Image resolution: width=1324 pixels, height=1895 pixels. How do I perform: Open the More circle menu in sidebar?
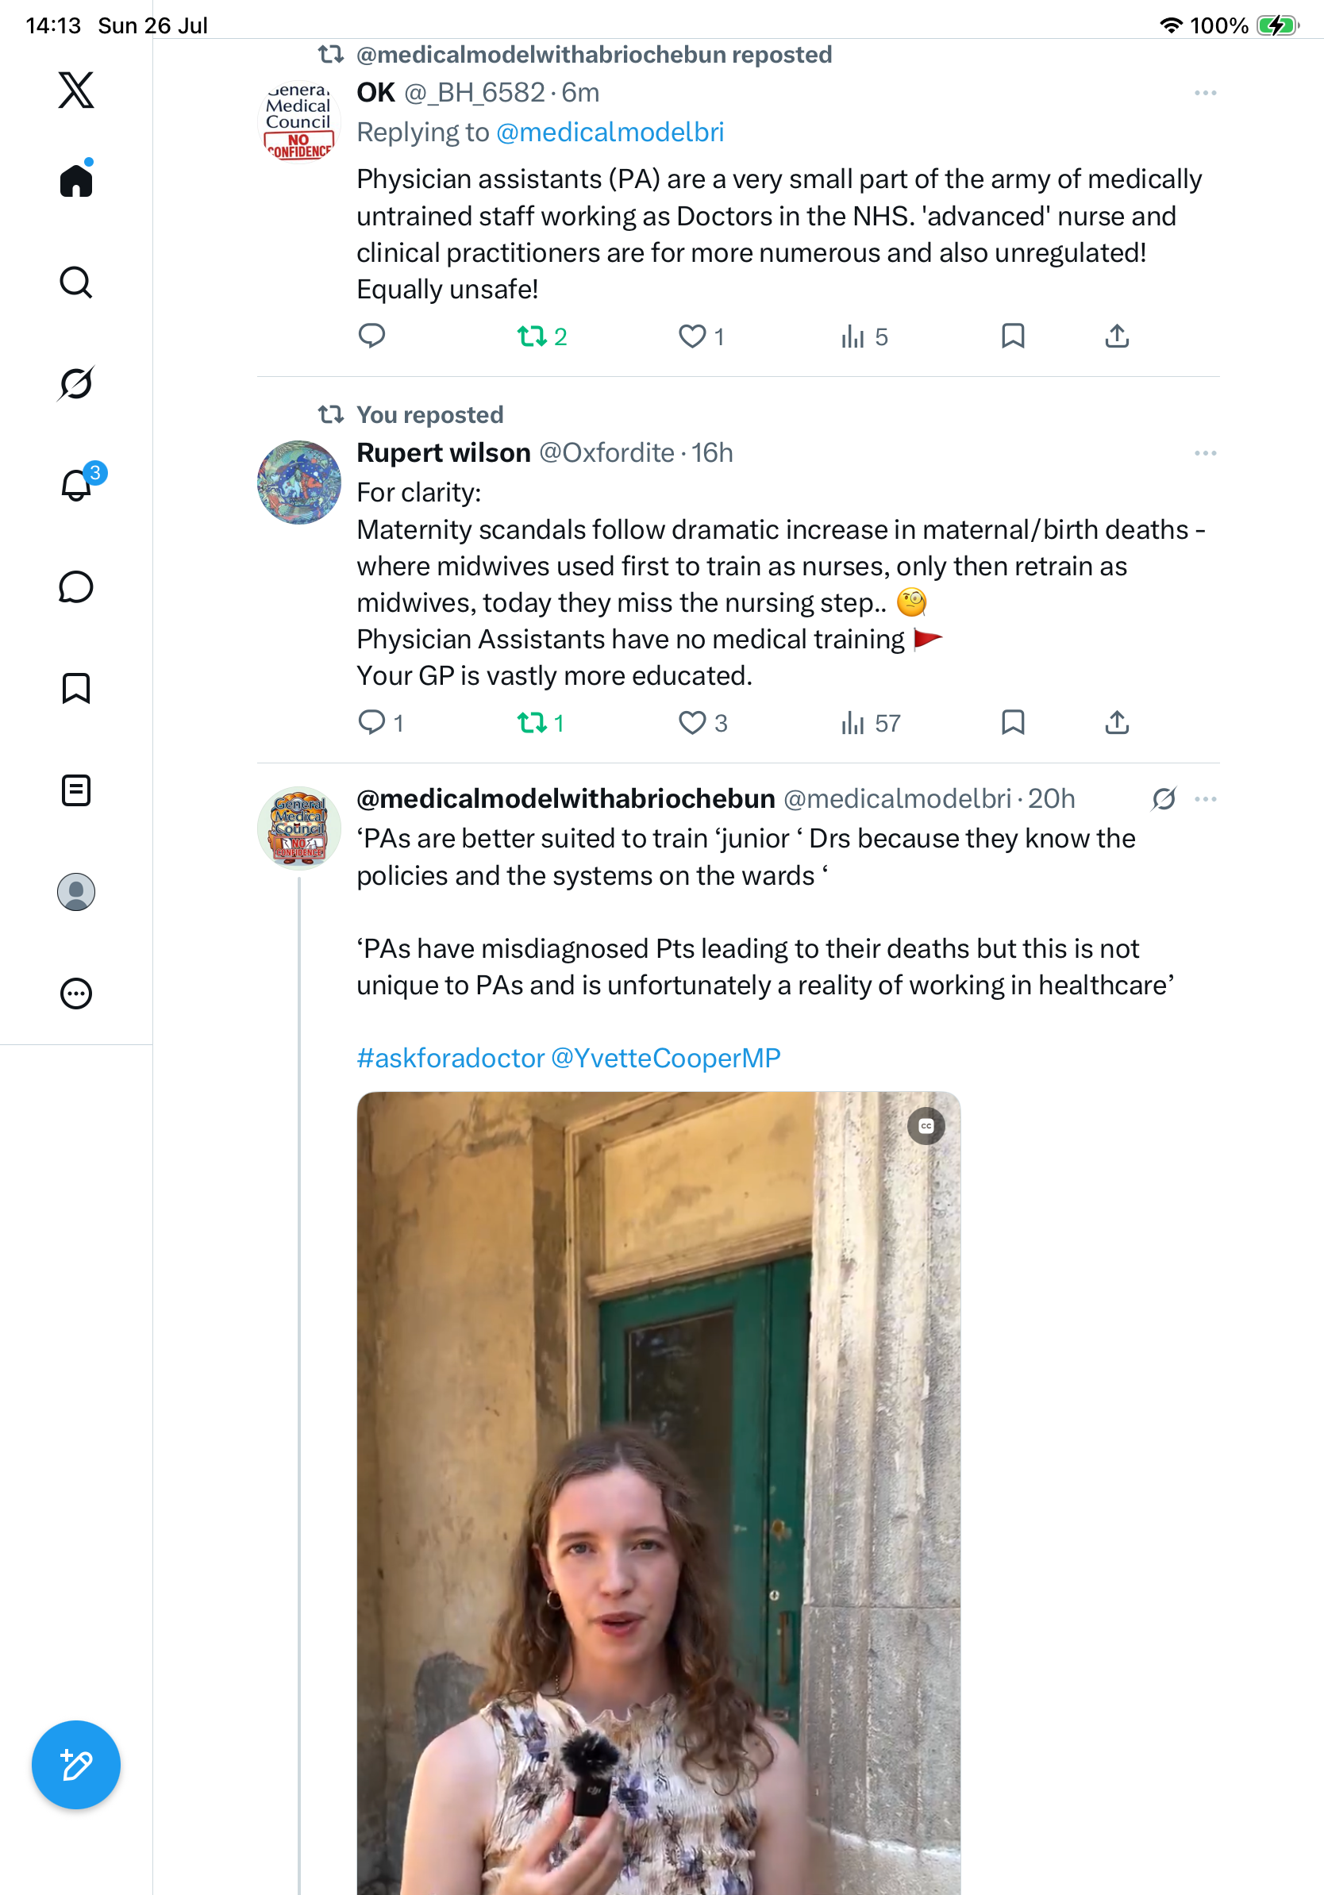pyautogui.click(x=76, y=994)
